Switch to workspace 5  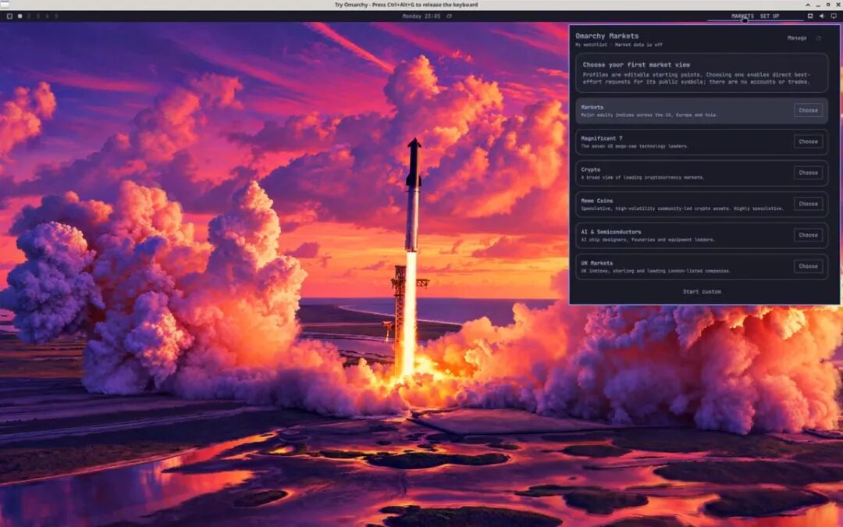(x=56, y=16)
